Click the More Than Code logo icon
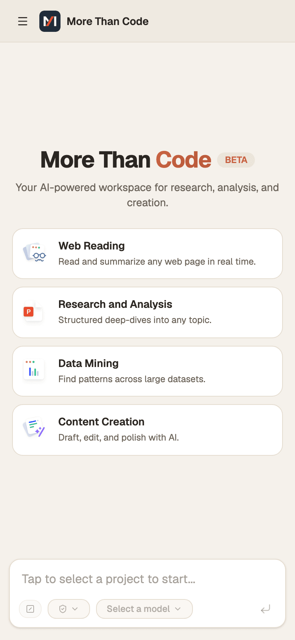295x640 pixels. [x=50, y=21]
